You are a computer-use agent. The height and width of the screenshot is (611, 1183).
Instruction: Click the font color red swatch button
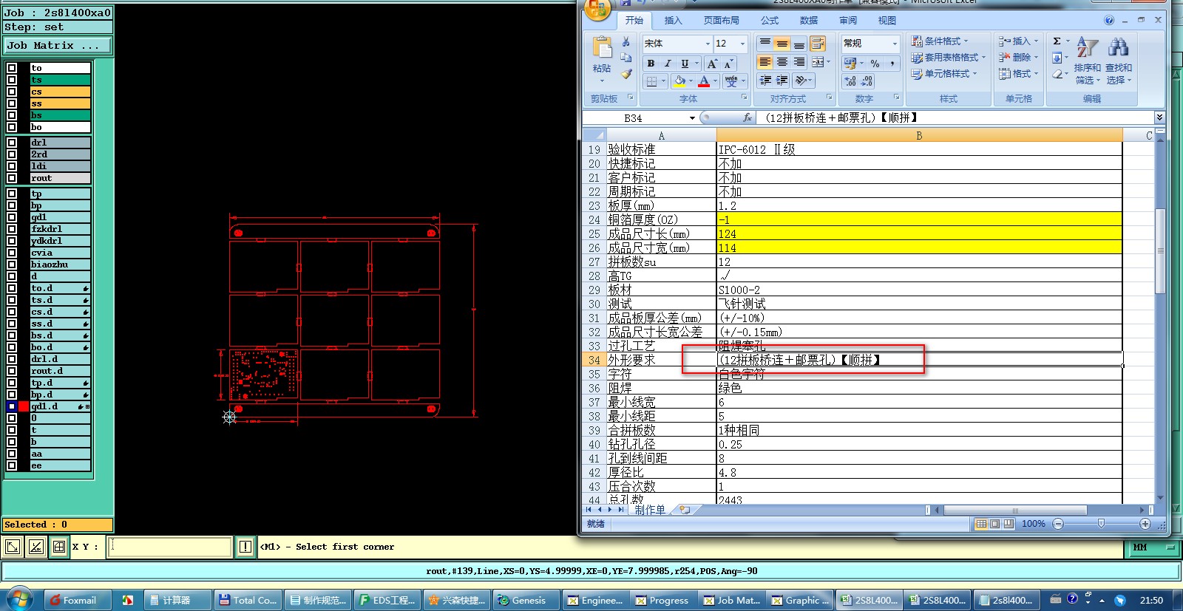pos(704,81)
